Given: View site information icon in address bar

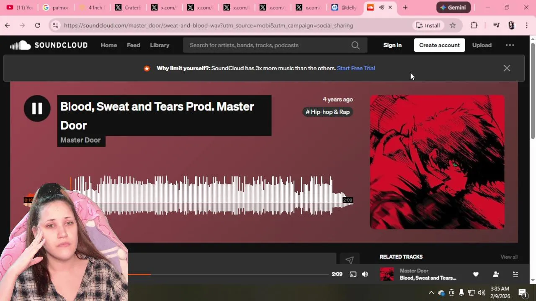Looking at the screenshot, I should click(x=55, y=26).
